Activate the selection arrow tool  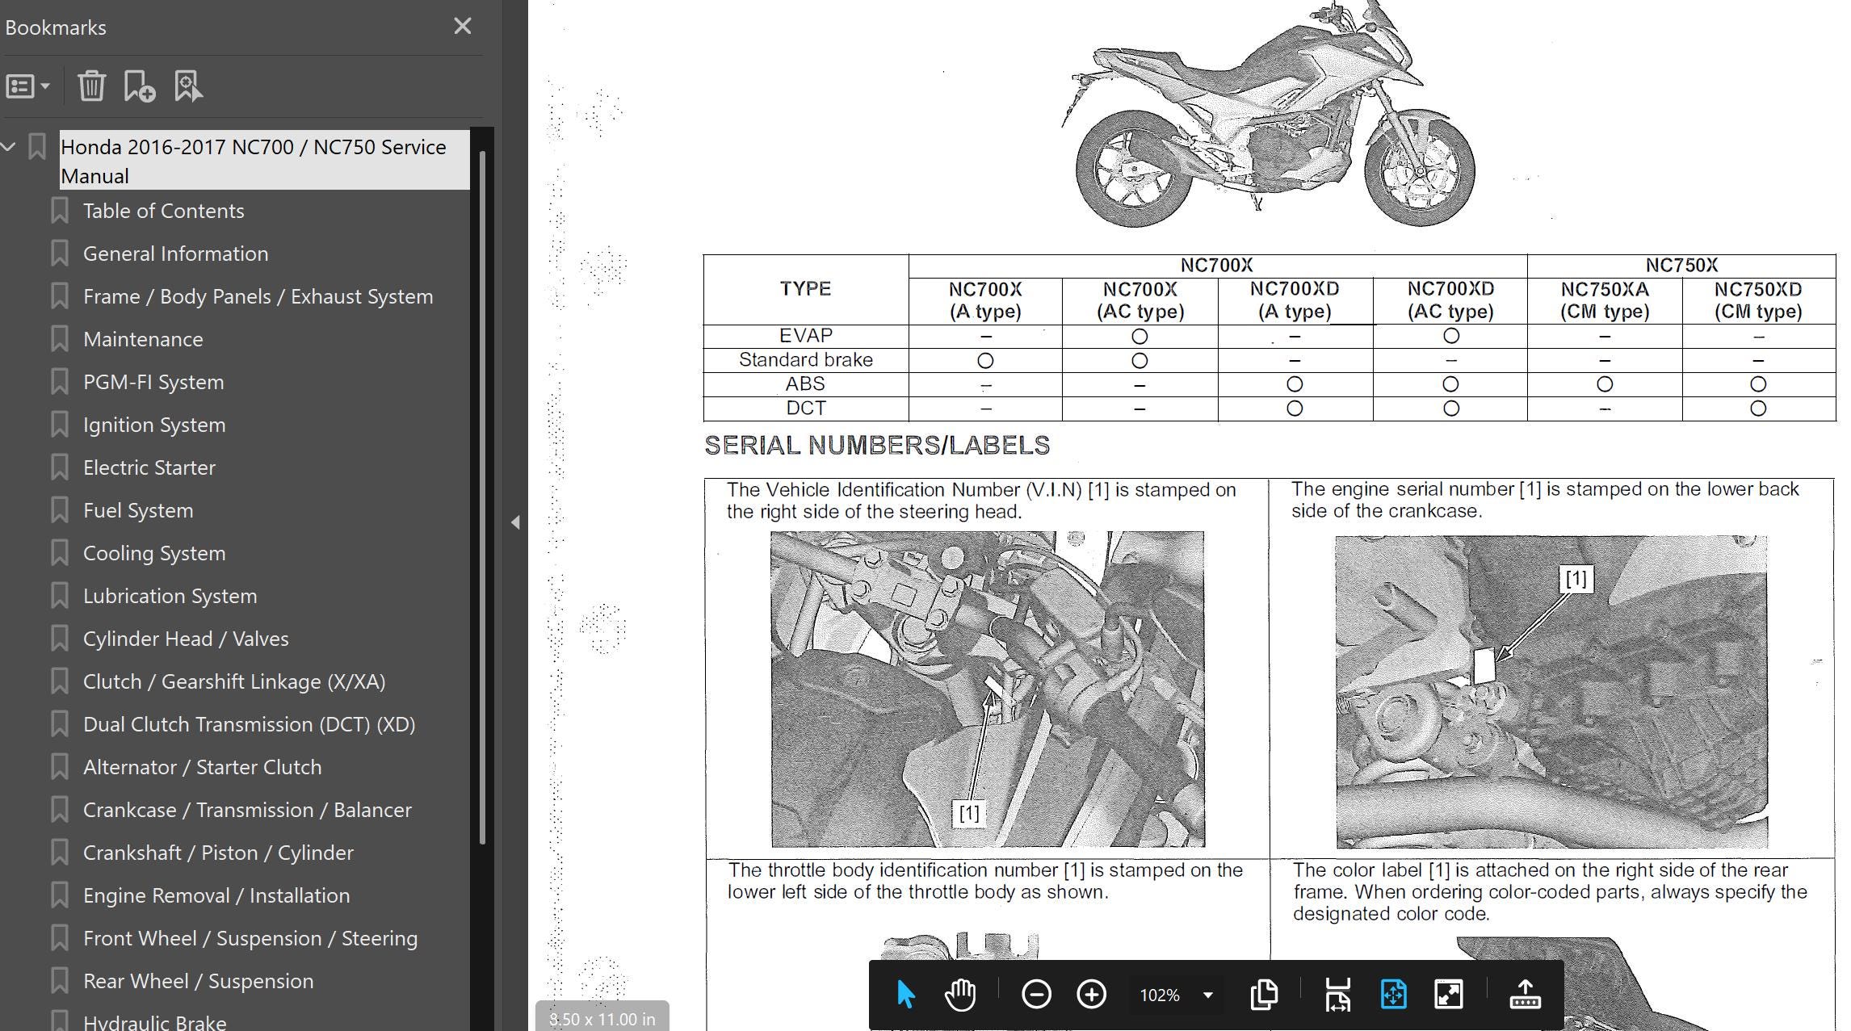905,995
